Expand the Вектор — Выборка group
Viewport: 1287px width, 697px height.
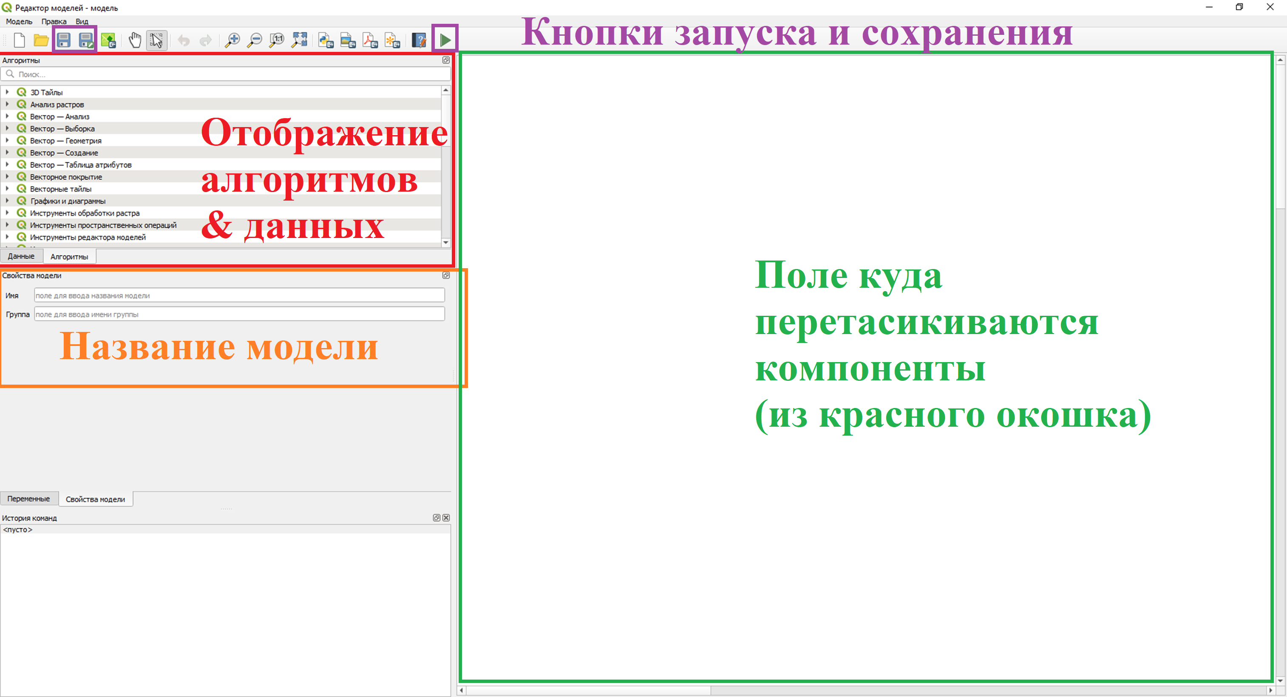(x=8, y=128)
